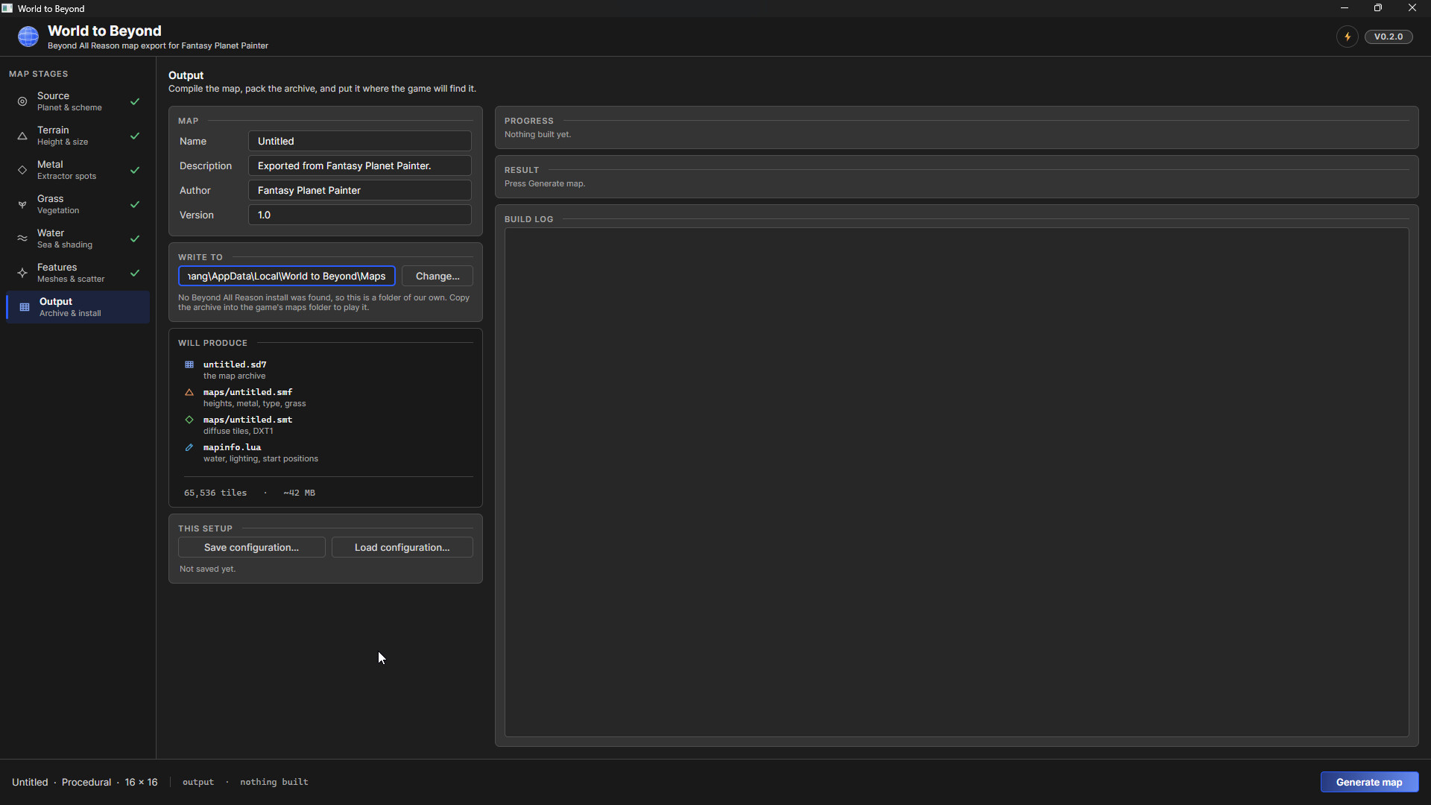Open the Features meshes & scatter stage
This screenshot has width=1431, height=805.
coord(78,273)
